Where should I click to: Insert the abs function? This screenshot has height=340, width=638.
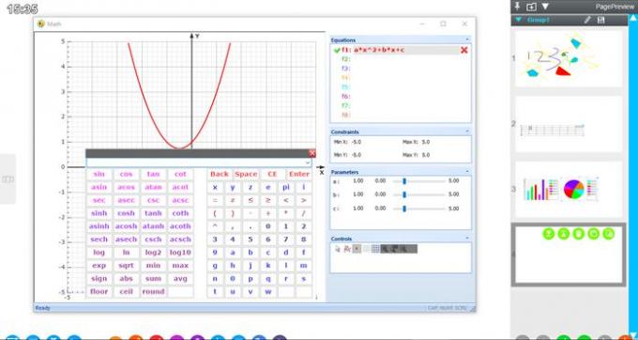[x=126, y=279]
